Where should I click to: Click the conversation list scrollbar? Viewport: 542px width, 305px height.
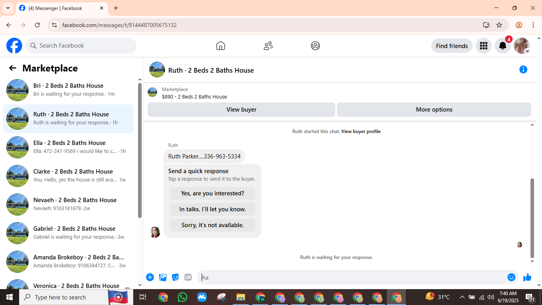pyautogui.click(x=140, y=150)
